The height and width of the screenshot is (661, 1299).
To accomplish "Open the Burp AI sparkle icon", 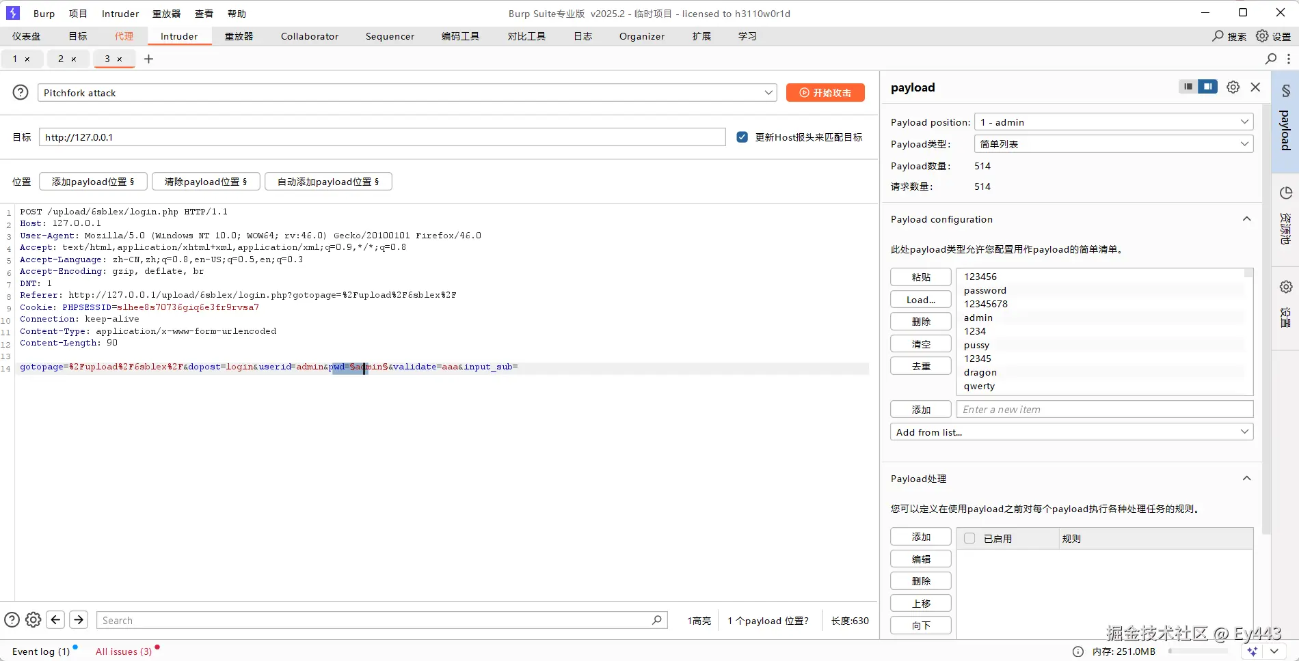I will point(1253,651).
